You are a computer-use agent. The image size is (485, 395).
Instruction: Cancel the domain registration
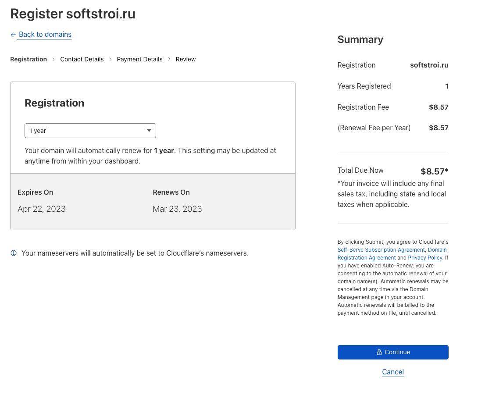point(392,372)
